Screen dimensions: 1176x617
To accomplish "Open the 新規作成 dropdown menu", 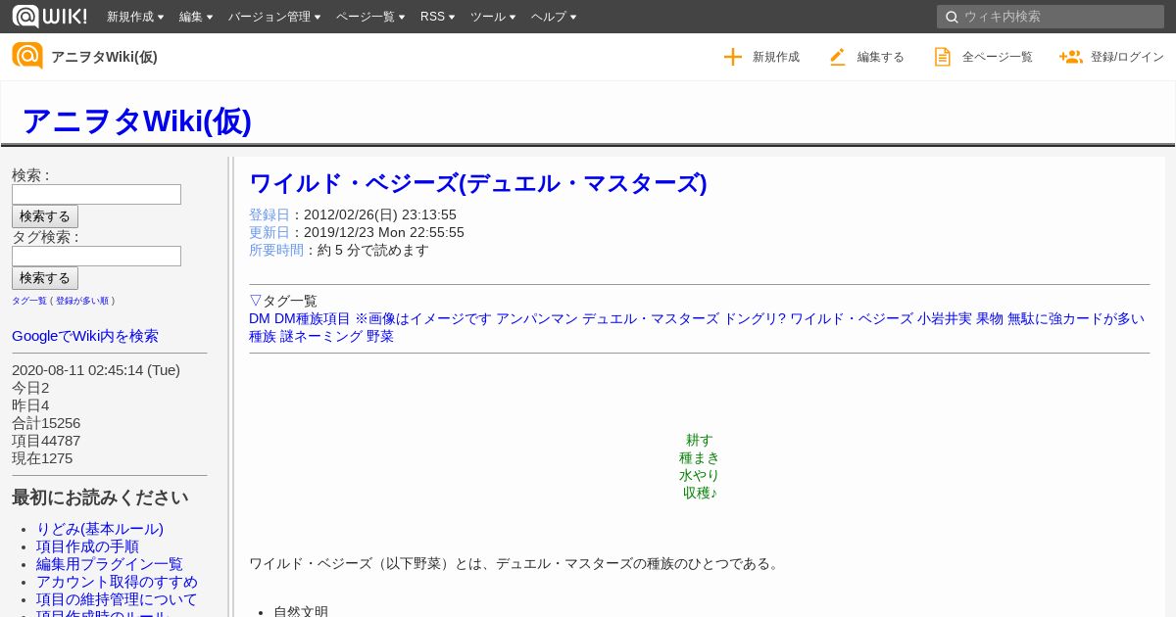I will point(135,17).
